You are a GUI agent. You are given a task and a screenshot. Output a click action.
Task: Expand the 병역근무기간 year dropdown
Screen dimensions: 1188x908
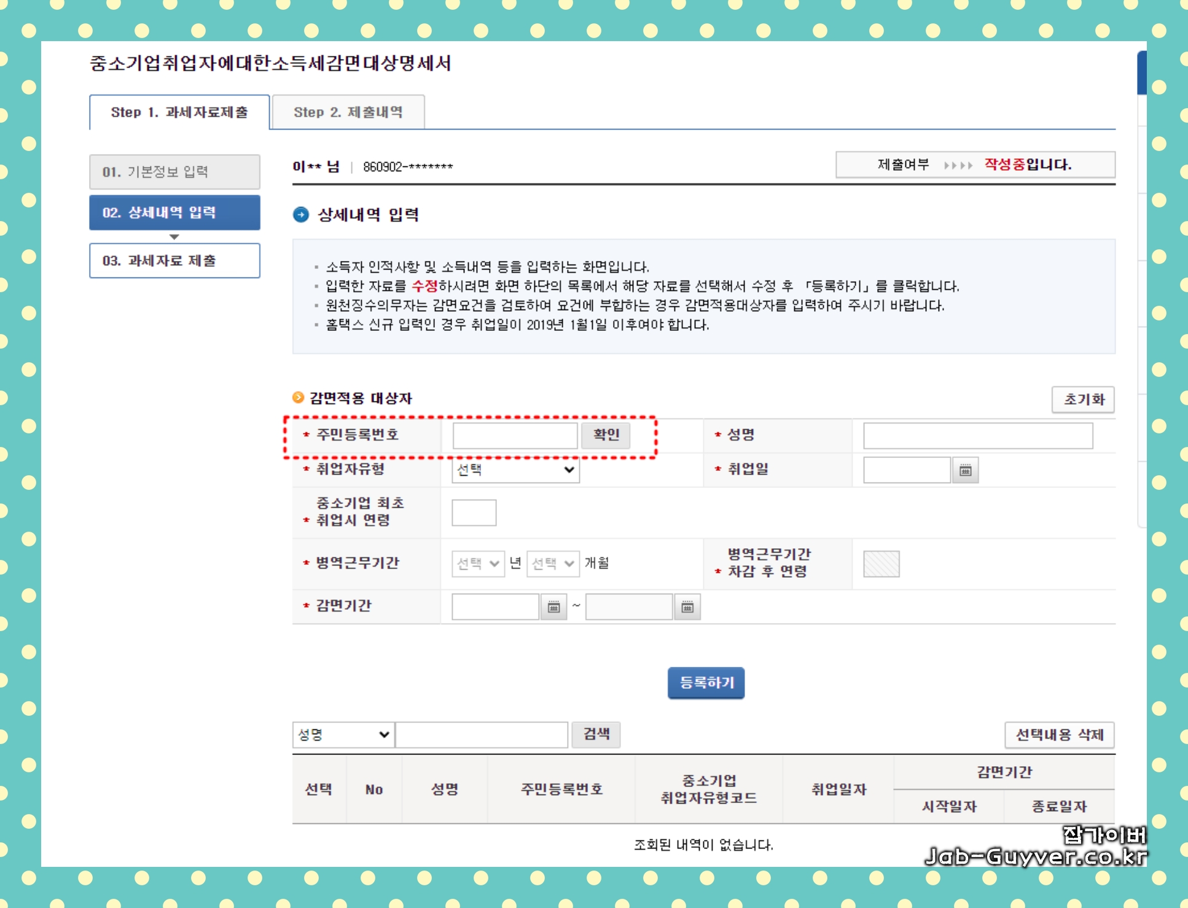(x=478, y=563)
